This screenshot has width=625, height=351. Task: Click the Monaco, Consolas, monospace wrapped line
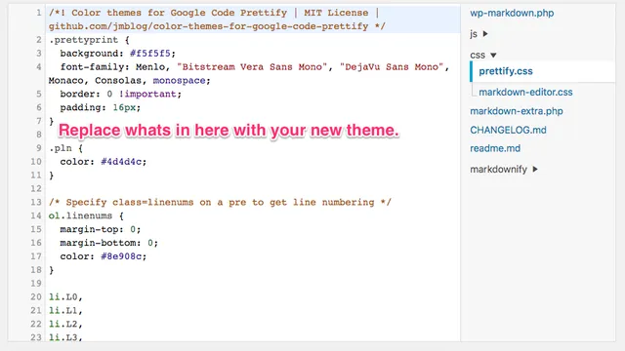click(x=129, y=80)
